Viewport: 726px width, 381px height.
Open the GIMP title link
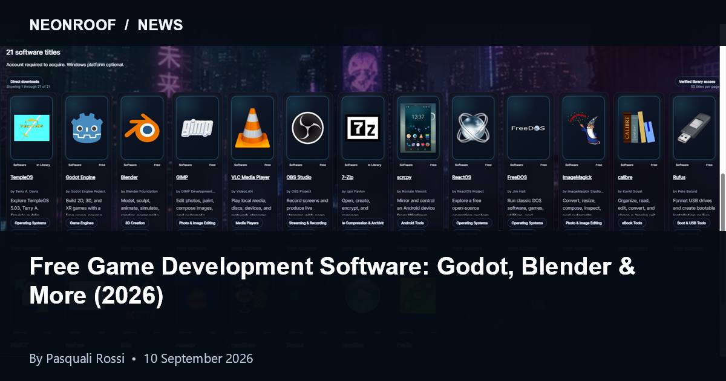(182, 177)
